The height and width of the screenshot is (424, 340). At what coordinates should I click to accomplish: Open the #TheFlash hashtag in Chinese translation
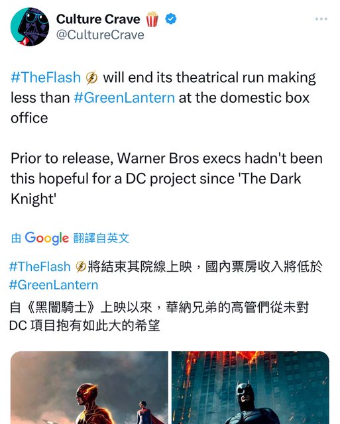[40, 266]
